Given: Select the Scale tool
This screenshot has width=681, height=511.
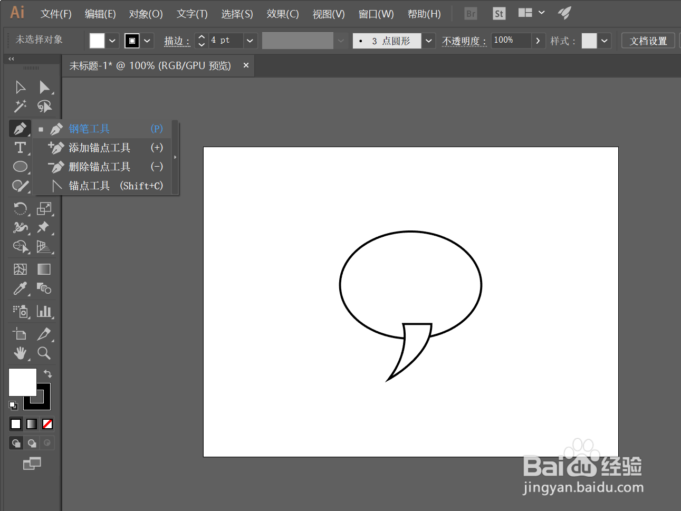Looking at the screenshot, I should [x=44, y=209].
